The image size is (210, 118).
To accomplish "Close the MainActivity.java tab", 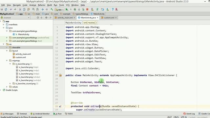I will [x=97, y=18].
